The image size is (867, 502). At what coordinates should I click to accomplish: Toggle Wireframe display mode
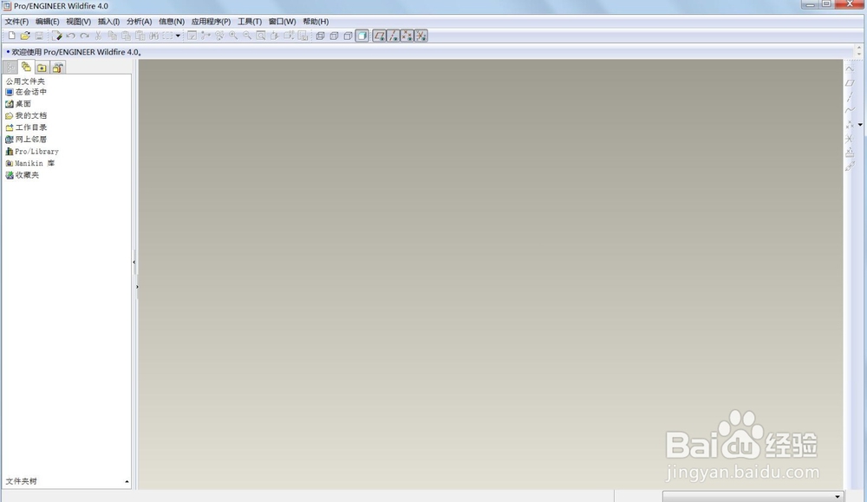[320, 36]
